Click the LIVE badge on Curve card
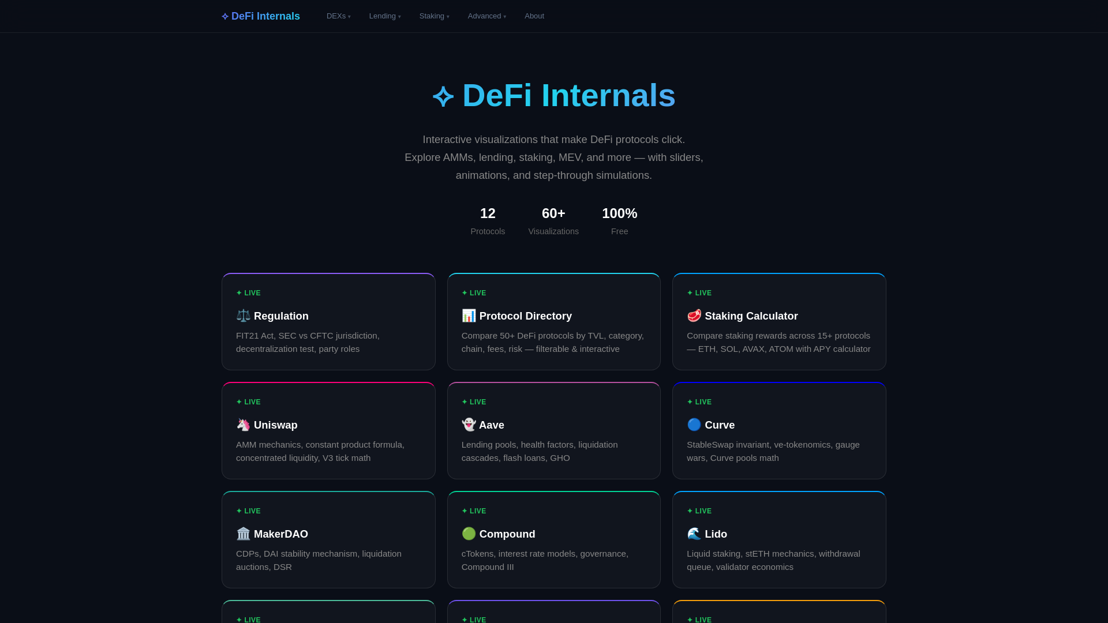 699,402
